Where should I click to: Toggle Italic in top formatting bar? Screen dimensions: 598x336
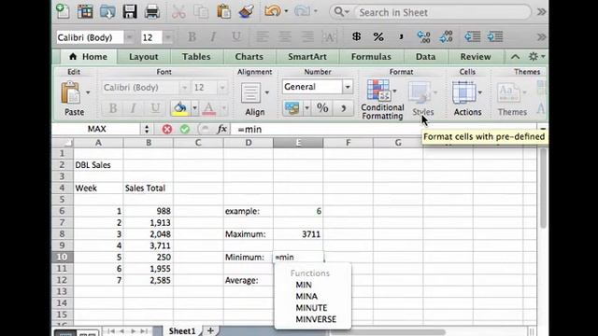coord(214,37)
